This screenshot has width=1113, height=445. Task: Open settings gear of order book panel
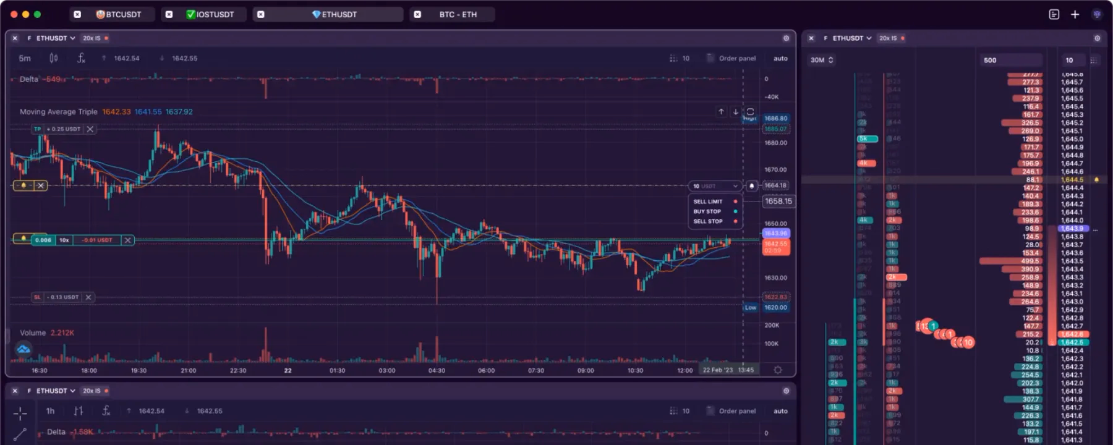click(1098, 38)
